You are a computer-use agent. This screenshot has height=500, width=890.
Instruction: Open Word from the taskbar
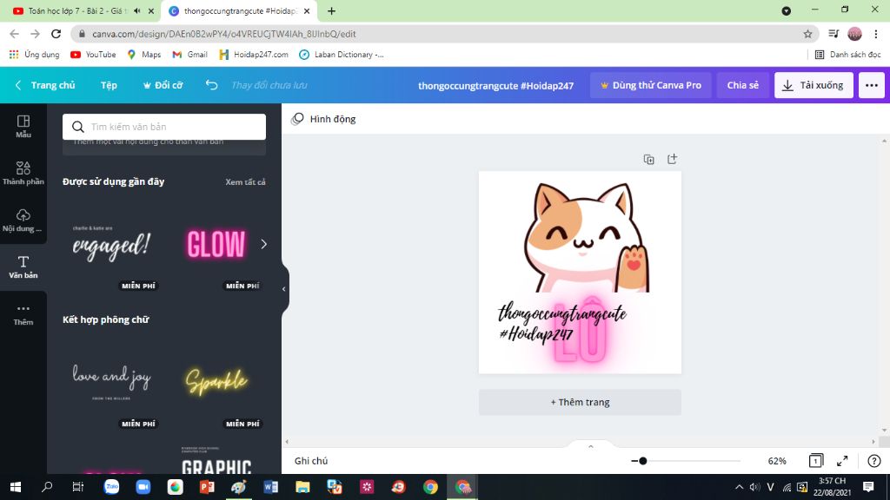coord(271,487)
